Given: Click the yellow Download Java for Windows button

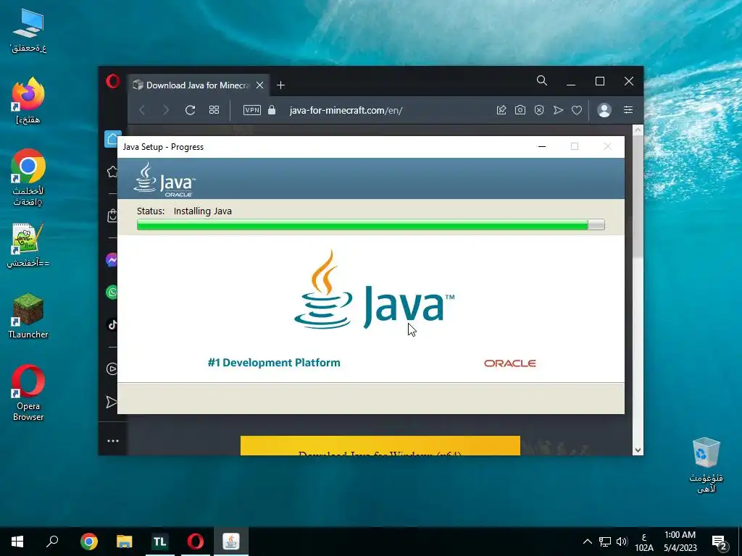Looking at the screenshot, I should click(x=380, y=446).
